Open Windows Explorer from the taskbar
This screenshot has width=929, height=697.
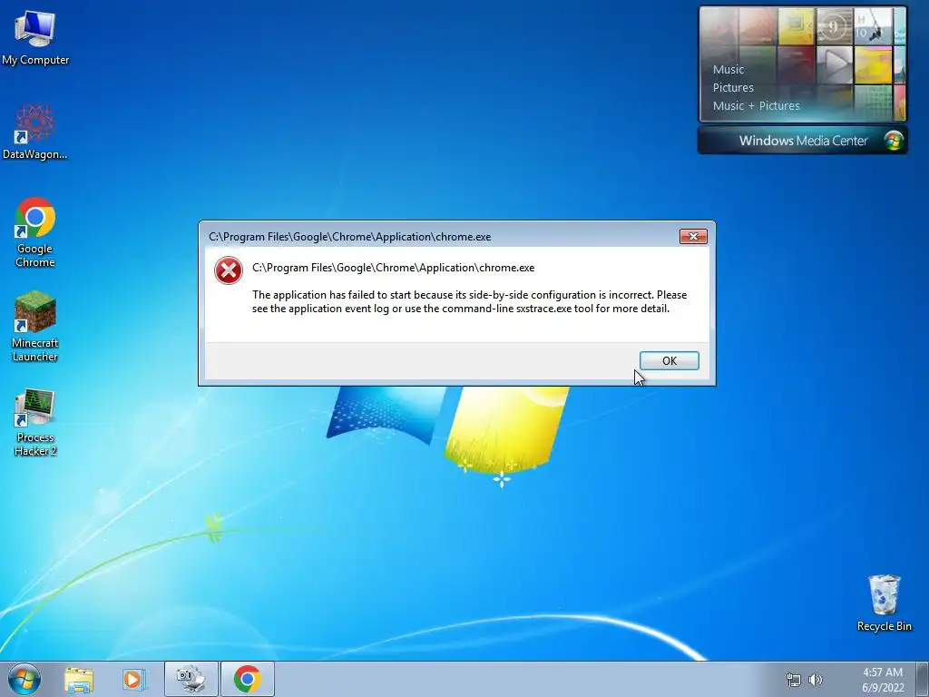79,680
